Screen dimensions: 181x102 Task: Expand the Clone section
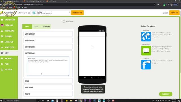pos(48,94)
